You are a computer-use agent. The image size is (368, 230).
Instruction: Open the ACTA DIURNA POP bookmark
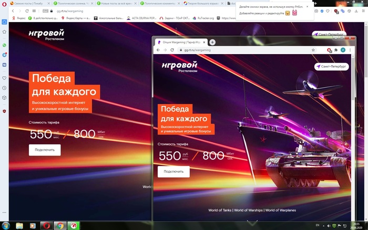click(x=141, y=18)
